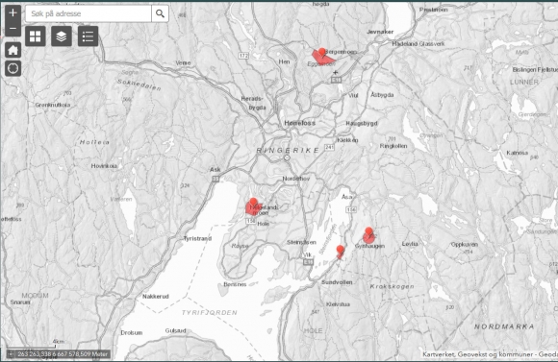Screen dimensions: 558x362
Task: Zoom out with the minus button
Action: point(13,29)
